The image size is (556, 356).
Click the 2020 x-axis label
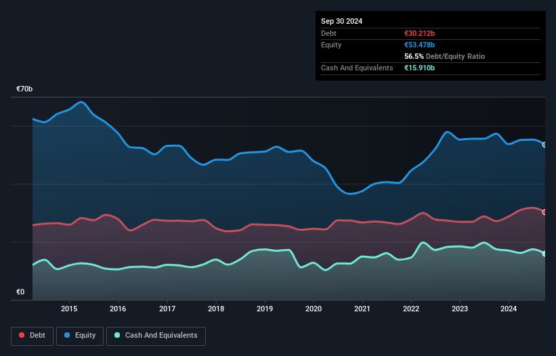point(314,309)
